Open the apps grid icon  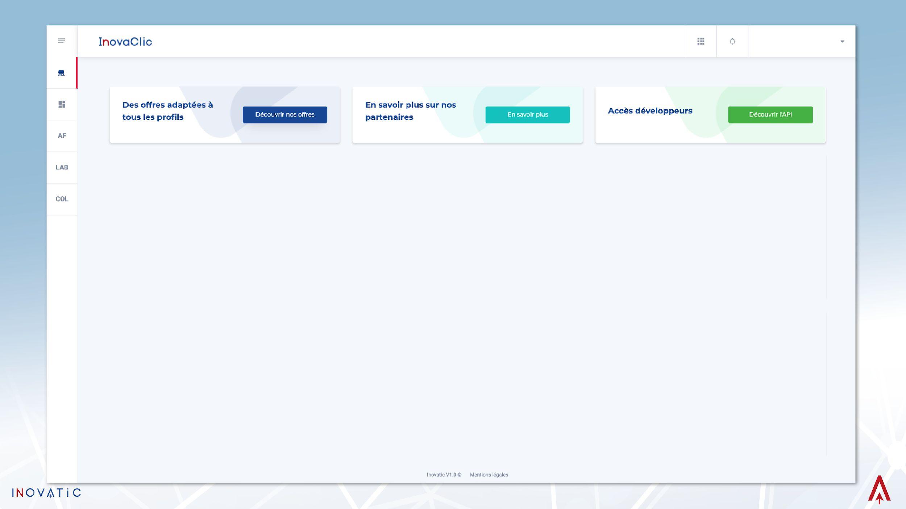701,41
